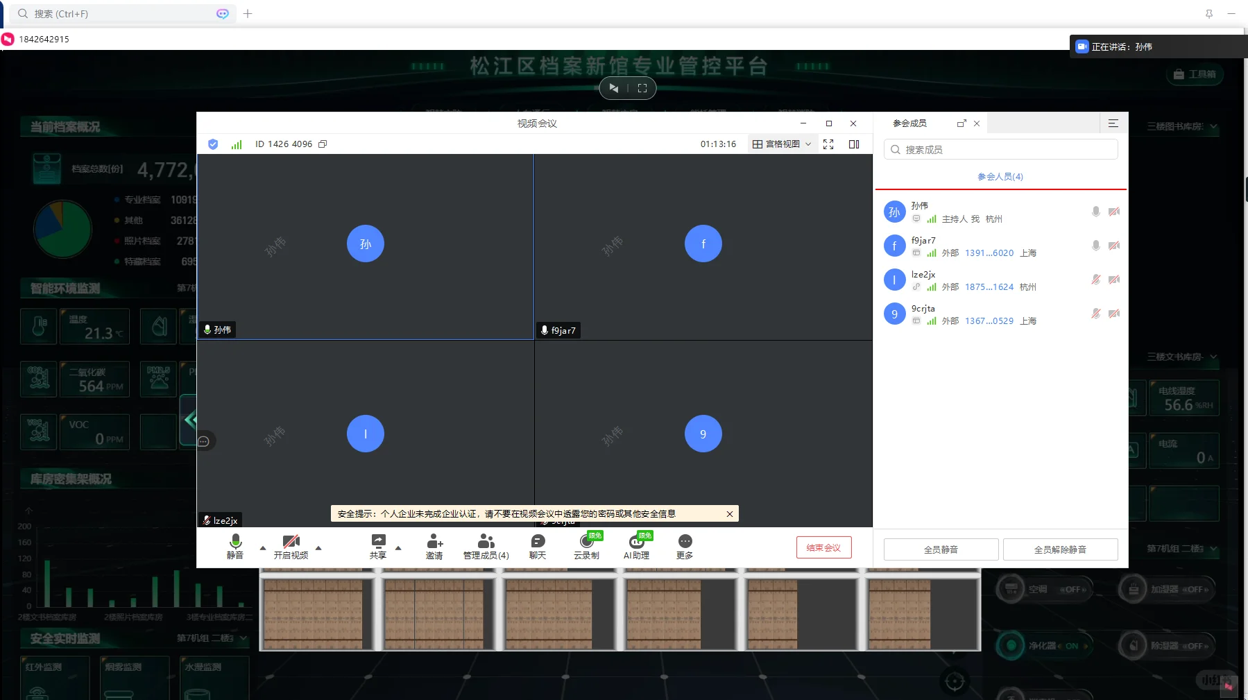
Task: Pin the window with the pin icon
Action: point(1209,14)
